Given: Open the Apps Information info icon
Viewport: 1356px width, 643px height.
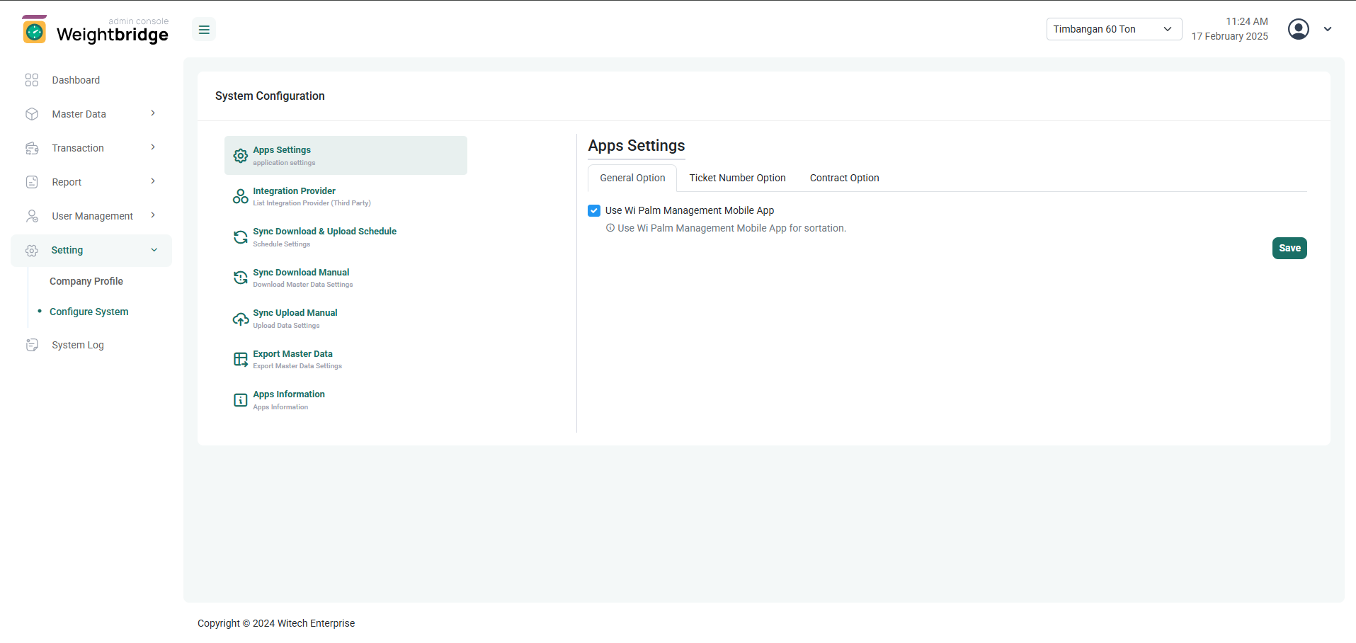Looking at the screenshot, I should pos(241,400).
